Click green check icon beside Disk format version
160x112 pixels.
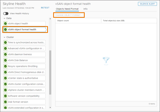5,102
